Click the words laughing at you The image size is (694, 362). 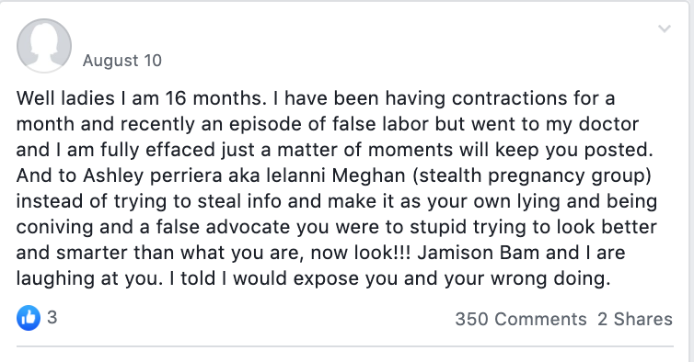pos(89,279)
